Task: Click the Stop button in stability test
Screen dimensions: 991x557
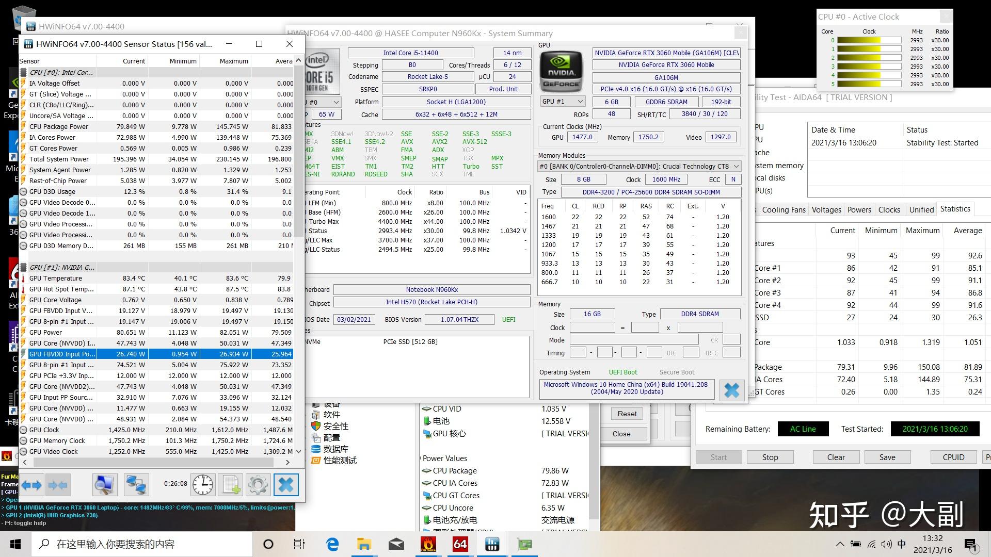Action: pos(770,457)
